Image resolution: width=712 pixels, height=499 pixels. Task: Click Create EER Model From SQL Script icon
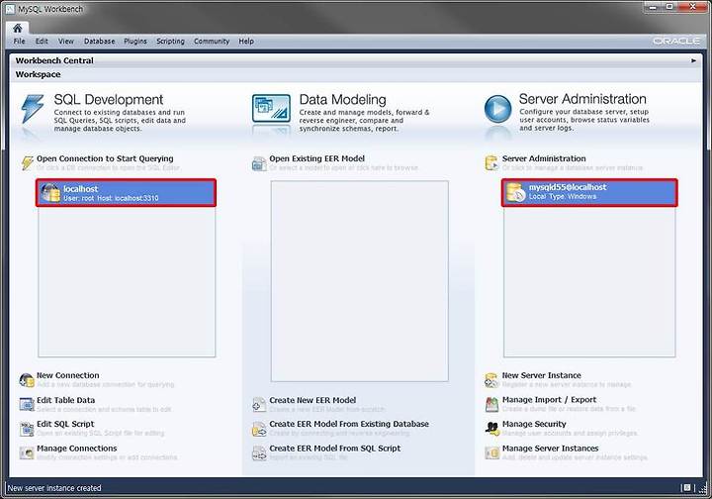(x=259, y=452)
